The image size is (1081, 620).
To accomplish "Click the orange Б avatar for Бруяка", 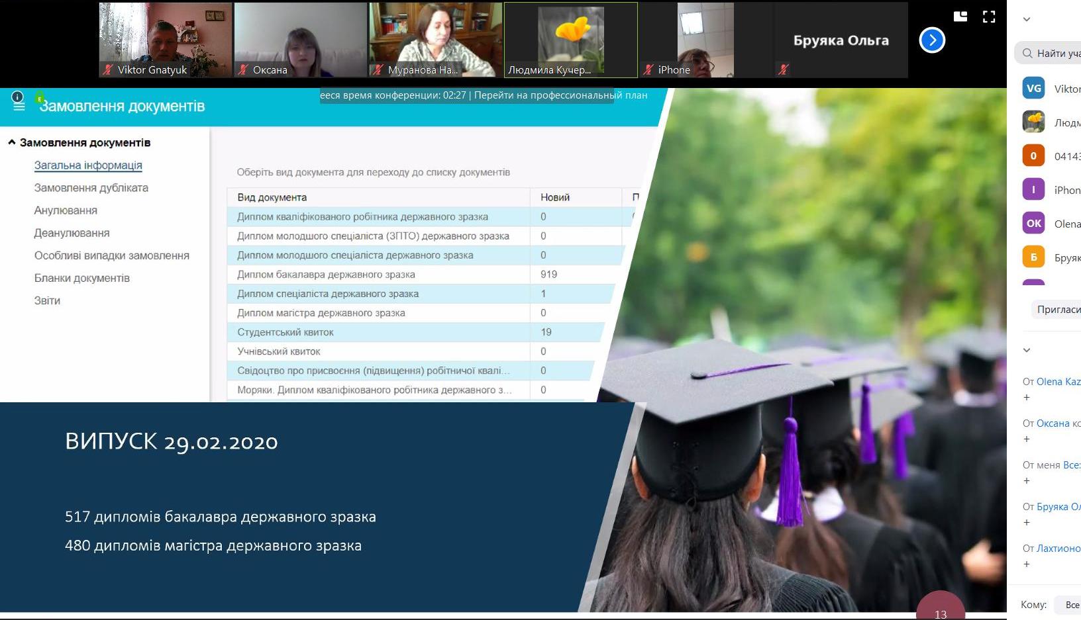I will coord(1033,257).
